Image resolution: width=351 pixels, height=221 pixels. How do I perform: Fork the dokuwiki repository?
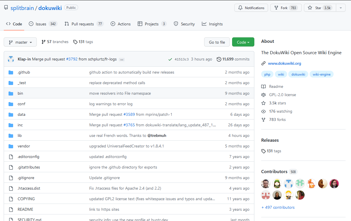[286, 8]
